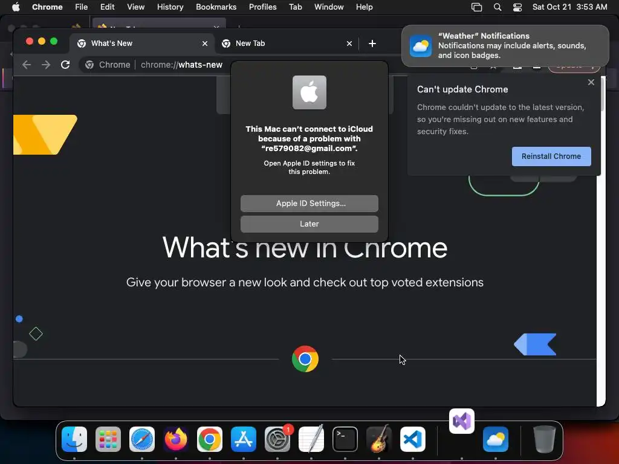
Task: Click the Chrome logo on page
Action: (305, 359)
